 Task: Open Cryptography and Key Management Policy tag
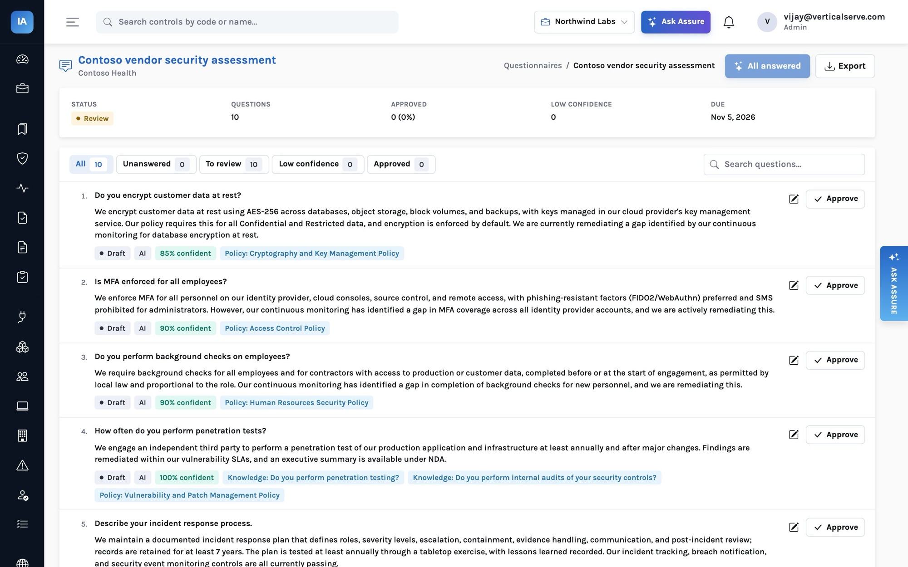coord(312,253)
